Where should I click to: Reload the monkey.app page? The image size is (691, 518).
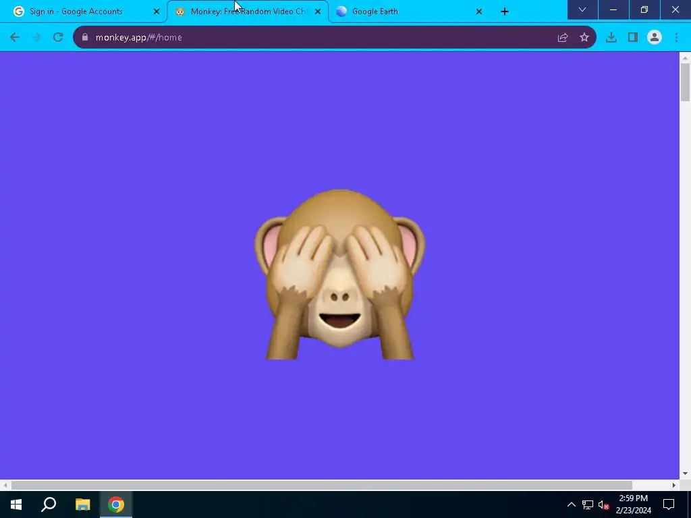pyautogui.click(x=58, y=38)
